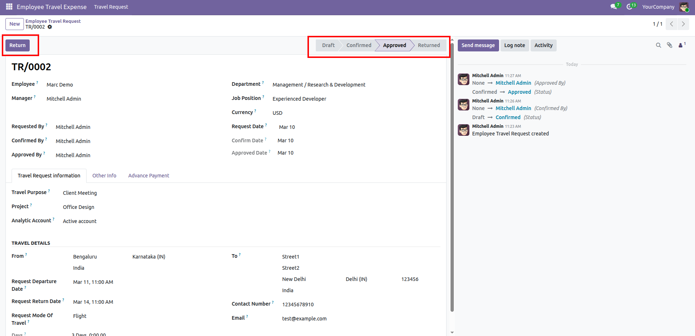Open the YourCompany company switcher
This screenshot has width=695, height=336.
[658, 7]
